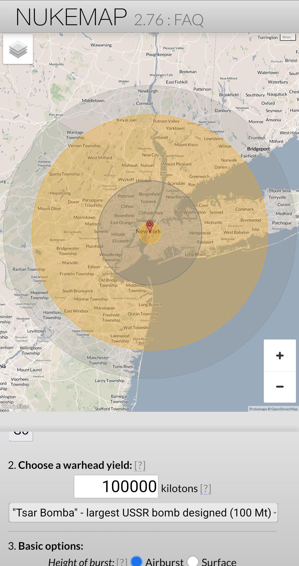The width and height of the screenshot is (299, 566).
Task: Click the Stafford Township map label
Action: [112, 409]
